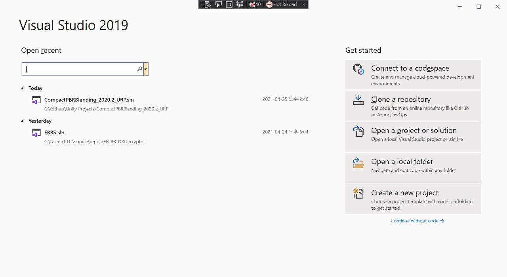Minimize the Visual Studio start window
507x277 pixels.
click(x=459, y=6)
